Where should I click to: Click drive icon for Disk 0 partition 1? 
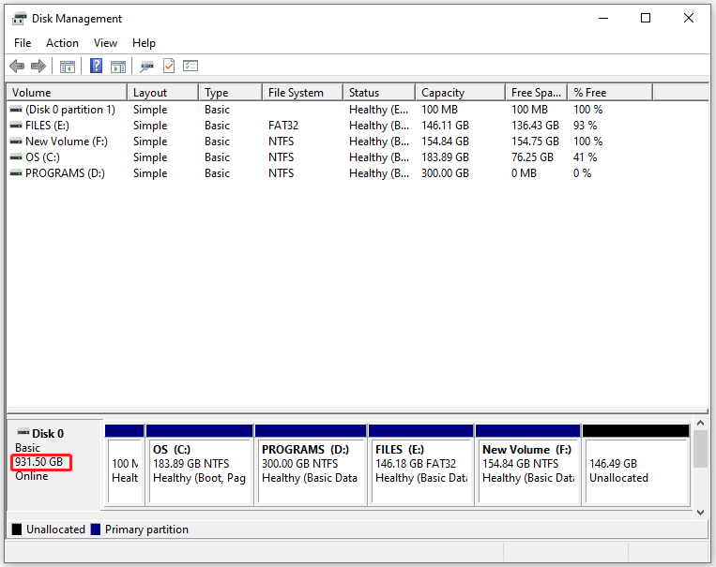click(x=16, y=110)
